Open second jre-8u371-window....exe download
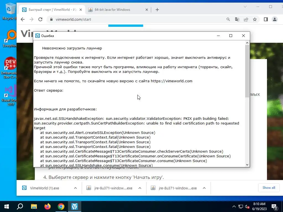283x212 pixels. [x=174, y=188]
